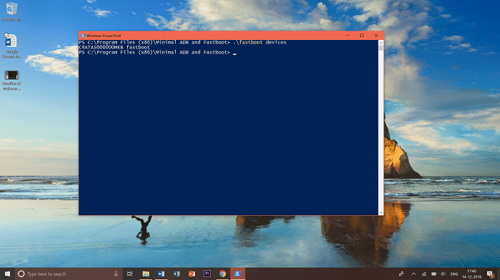500x280 pixels.
Task: Open the Windows Start menu
Action: tap(7, 274)
